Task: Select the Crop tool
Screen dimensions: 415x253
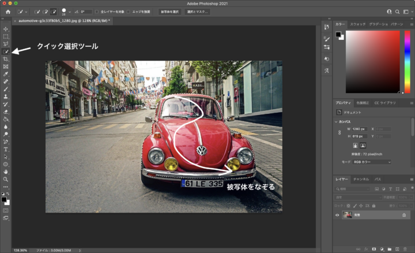Action: coord(6,59)
